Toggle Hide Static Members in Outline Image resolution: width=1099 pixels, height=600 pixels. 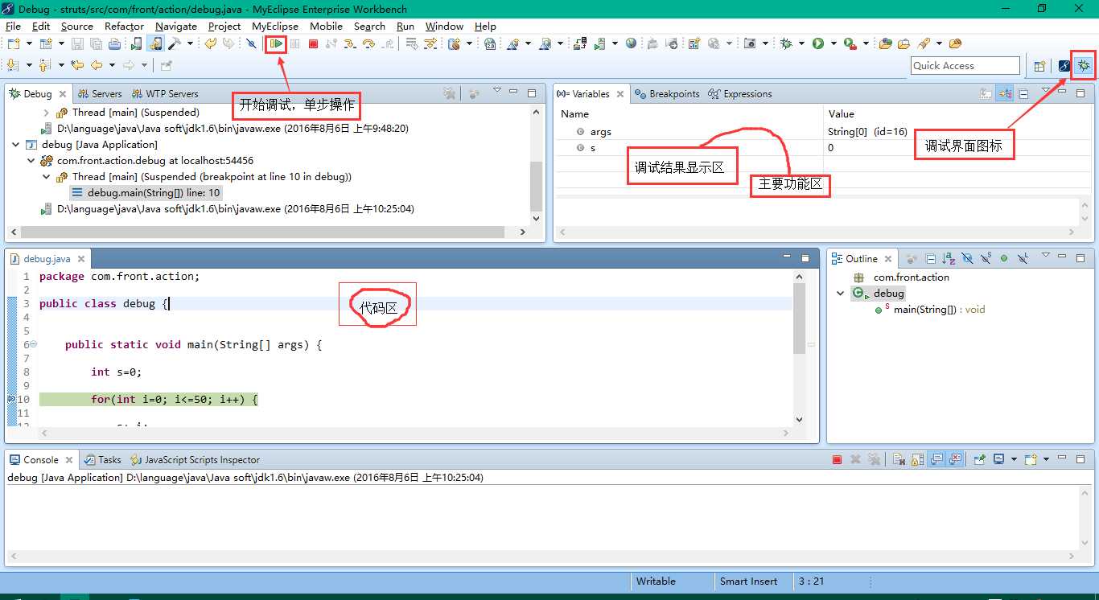[986, 259]
